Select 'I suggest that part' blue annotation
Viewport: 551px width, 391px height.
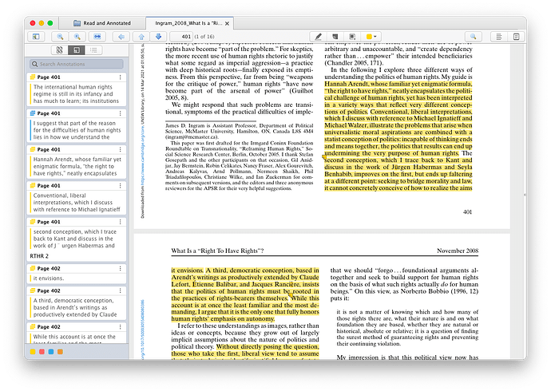point(77,130)
